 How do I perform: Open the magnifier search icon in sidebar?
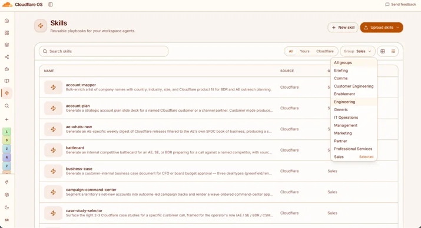point(6,106)
